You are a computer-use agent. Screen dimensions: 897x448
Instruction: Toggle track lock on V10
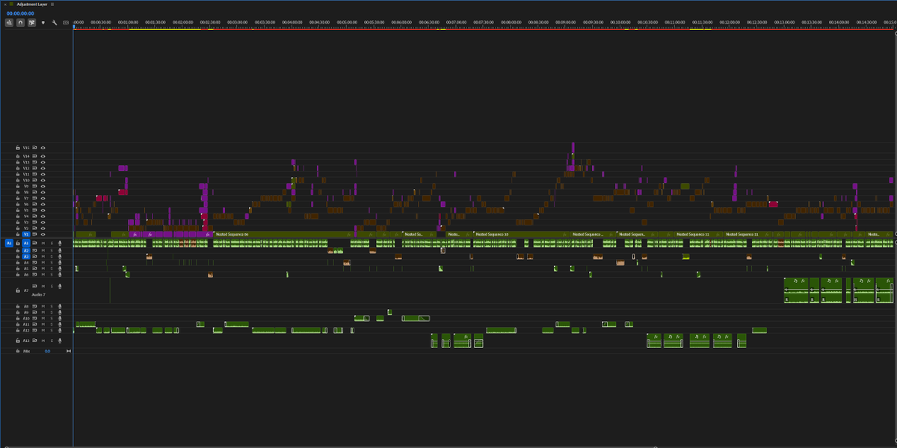point(18,180)
